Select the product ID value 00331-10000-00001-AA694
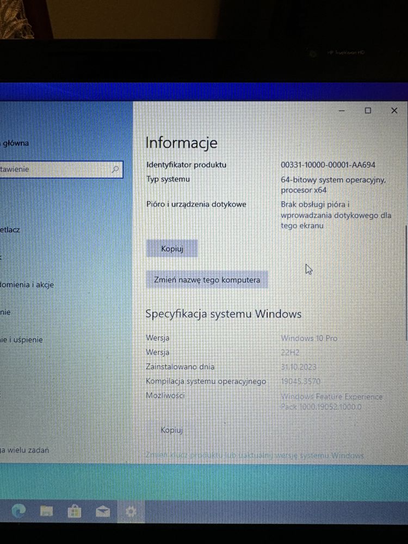Viewport: 408px width, 544px height. click(328, 165)
